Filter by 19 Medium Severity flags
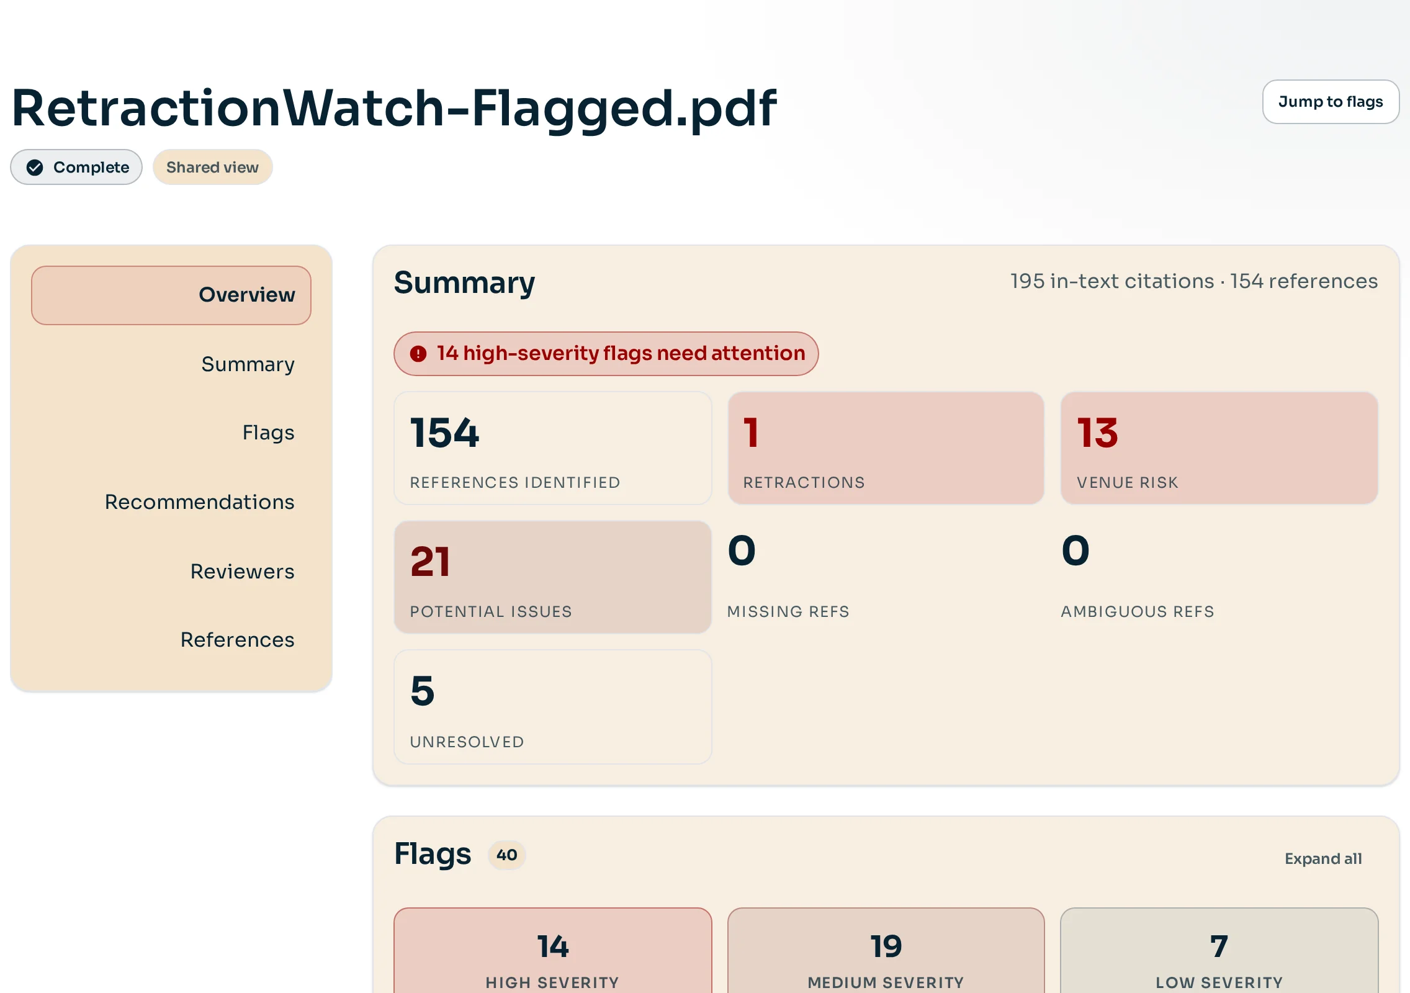 (886, 951)
